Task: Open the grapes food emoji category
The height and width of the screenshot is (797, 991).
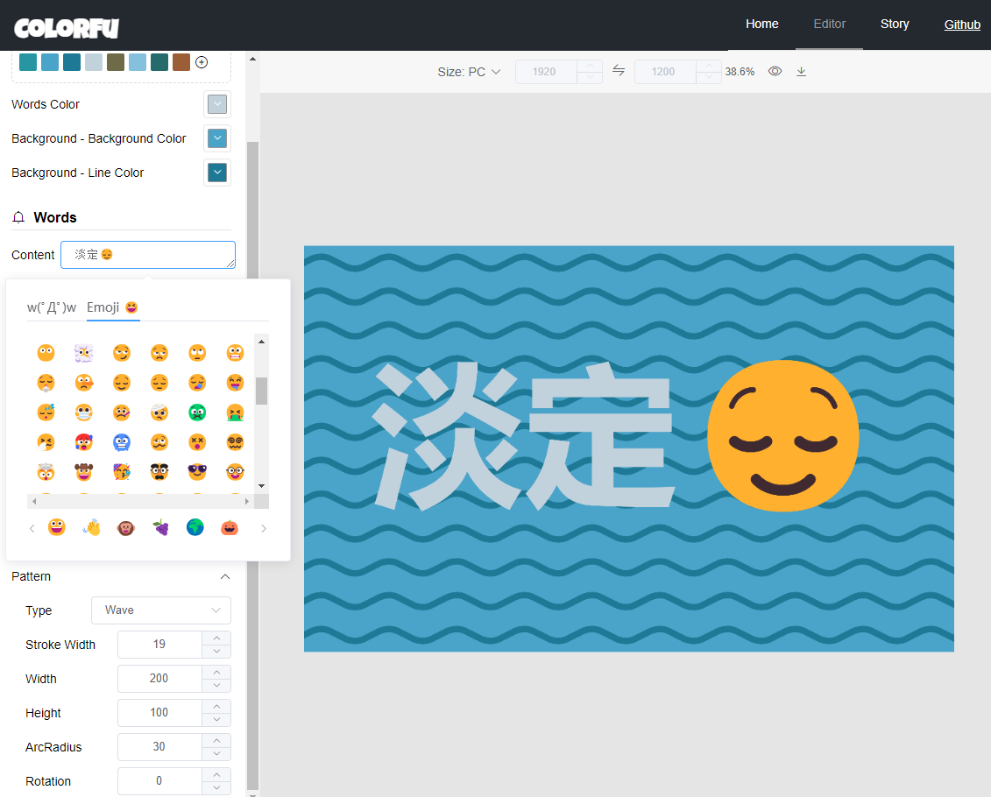Action: 160,527
